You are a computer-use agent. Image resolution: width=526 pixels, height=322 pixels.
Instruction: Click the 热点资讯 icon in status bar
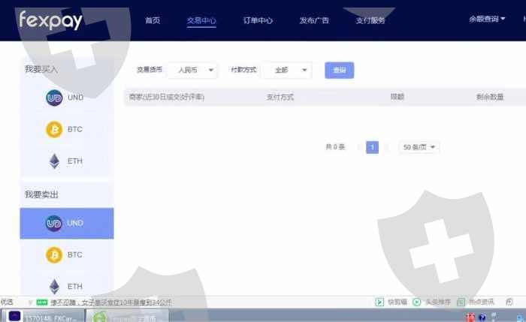(461, 302)
